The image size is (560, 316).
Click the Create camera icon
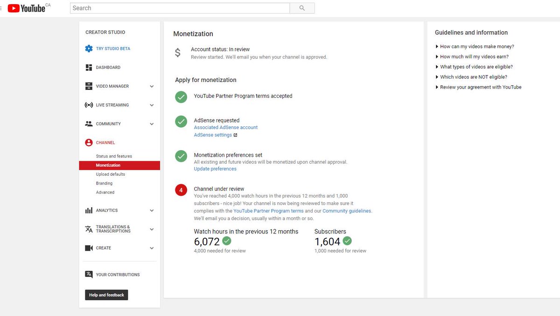89,248
